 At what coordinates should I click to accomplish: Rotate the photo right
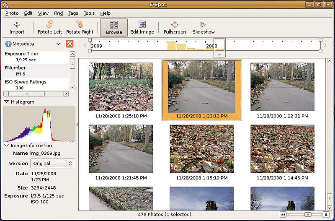pyautogui.click(x=80, y=28)
